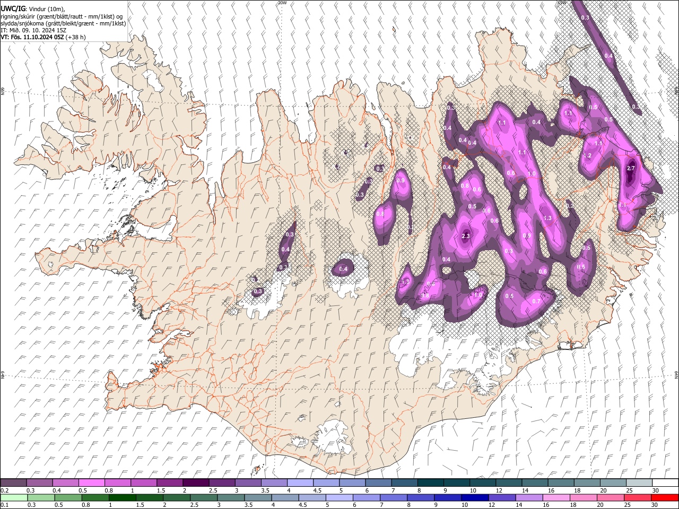Click the white 30 swatch in upper legend

665,483
